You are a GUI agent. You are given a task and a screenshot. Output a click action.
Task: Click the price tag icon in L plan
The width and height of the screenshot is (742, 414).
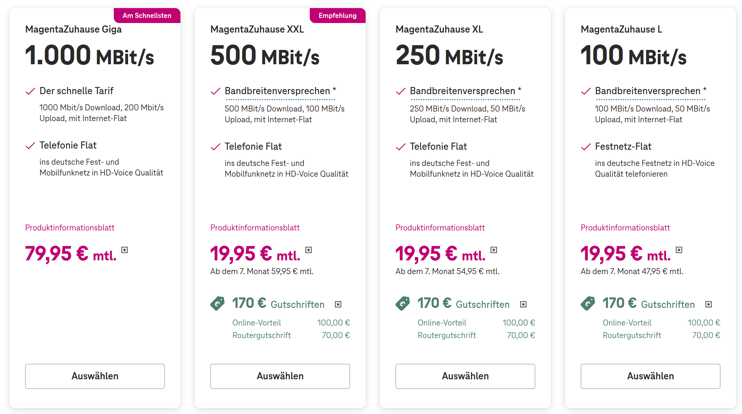tap(588, 303)
